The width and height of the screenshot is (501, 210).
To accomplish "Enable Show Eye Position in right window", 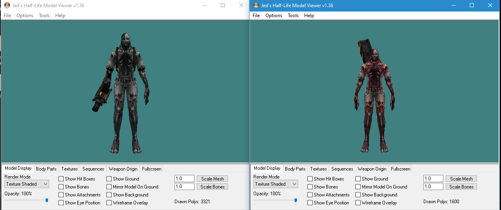I will 310,203.
